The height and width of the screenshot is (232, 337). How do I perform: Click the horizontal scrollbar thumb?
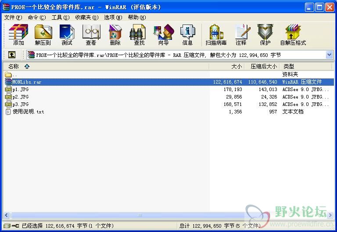point(140,215)
